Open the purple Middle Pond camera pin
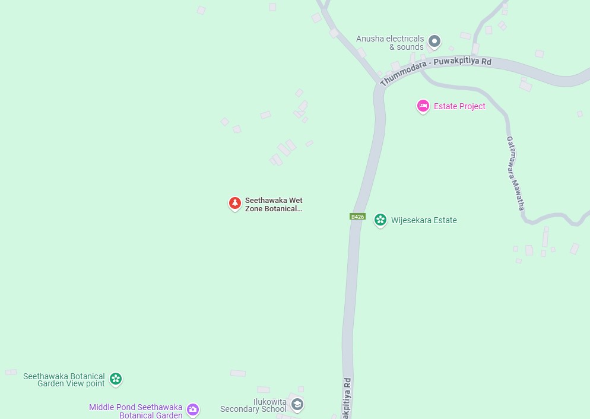This screenshot has height=419, width=590. pyautogui.click(x=193, y=410)
